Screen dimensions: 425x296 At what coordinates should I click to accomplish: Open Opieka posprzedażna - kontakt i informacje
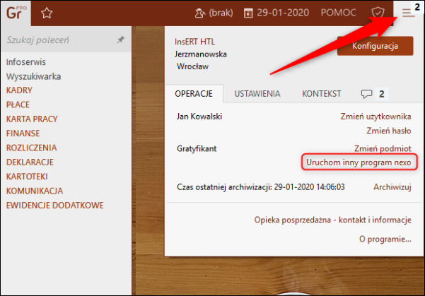tap(332, 220)
